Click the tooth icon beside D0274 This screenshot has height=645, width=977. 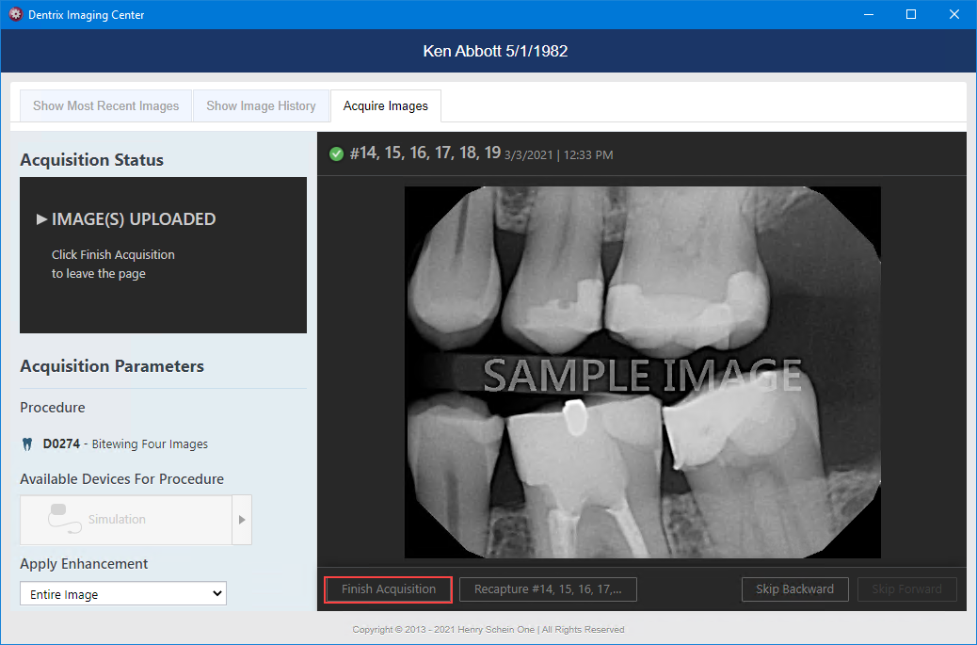27,444
